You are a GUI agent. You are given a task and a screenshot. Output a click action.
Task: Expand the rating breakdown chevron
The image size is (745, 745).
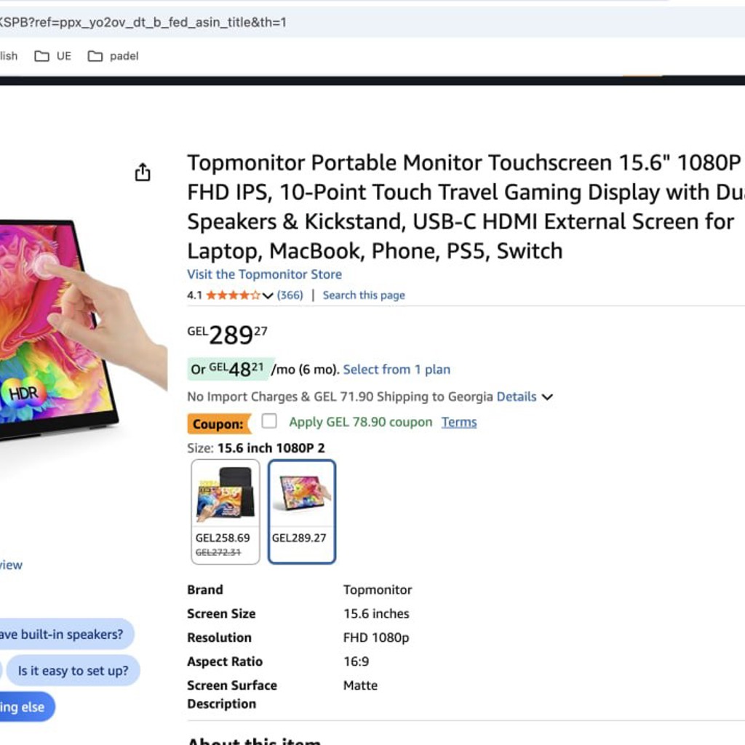coord(268,296)
